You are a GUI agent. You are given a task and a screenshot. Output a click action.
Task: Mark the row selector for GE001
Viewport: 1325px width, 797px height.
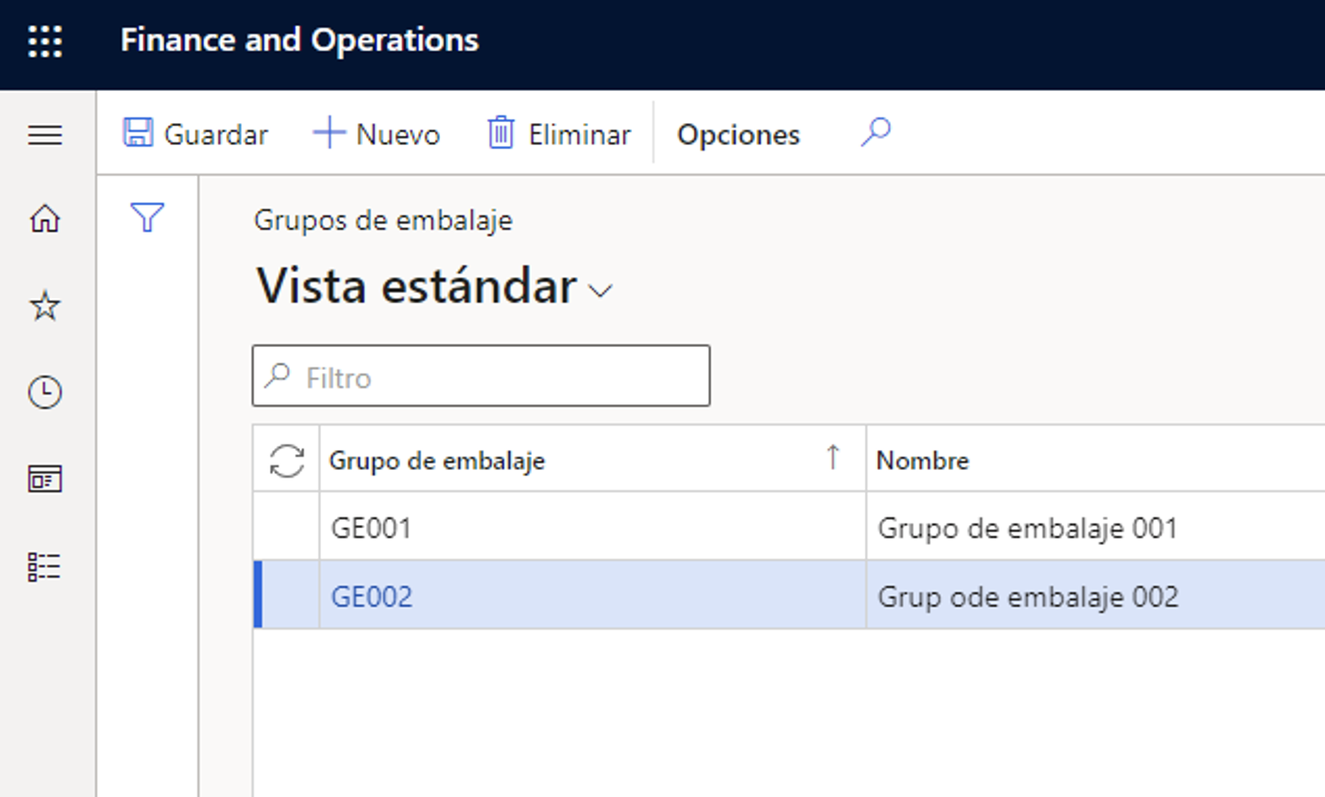(x=287, y=528)
